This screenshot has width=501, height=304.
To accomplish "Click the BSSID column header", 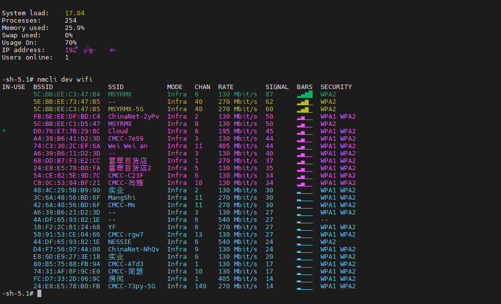I will point(43,87).
